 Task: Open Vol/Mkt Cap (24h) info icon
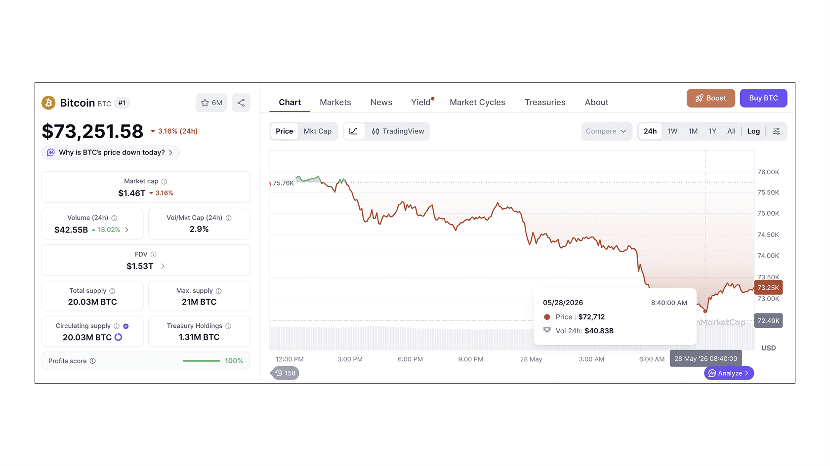[229, 218]
